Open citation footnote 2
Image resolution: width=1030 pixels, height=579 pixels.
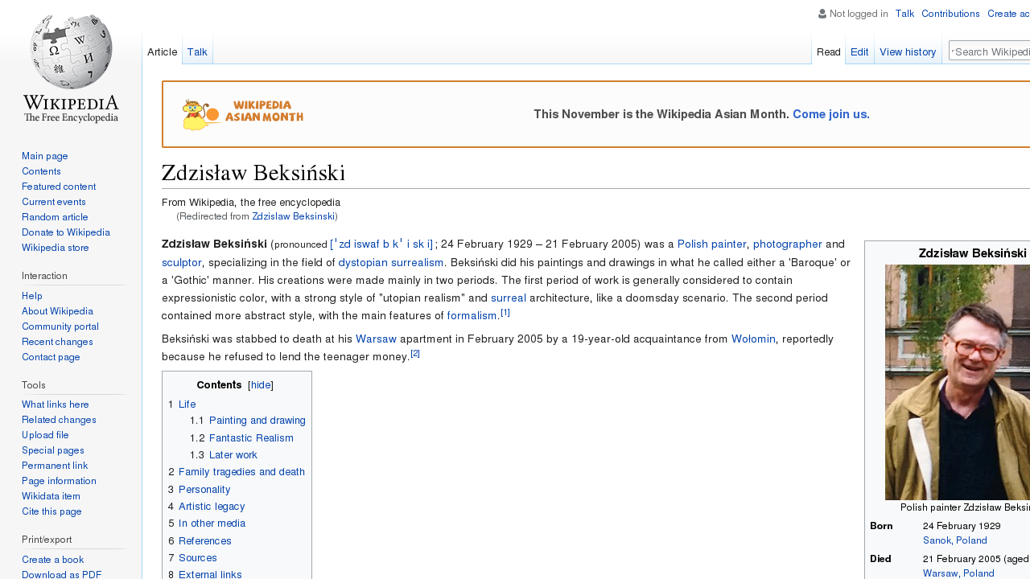click(415, 353)
